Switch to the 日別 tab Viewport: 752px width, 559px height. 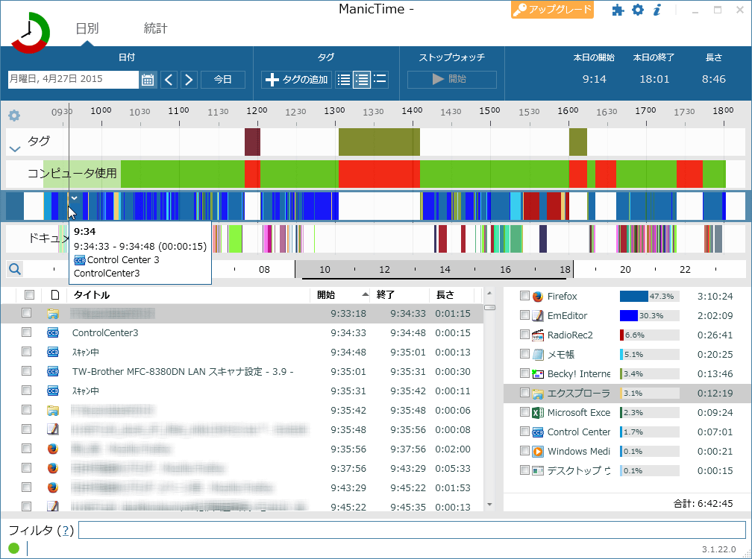87,29
